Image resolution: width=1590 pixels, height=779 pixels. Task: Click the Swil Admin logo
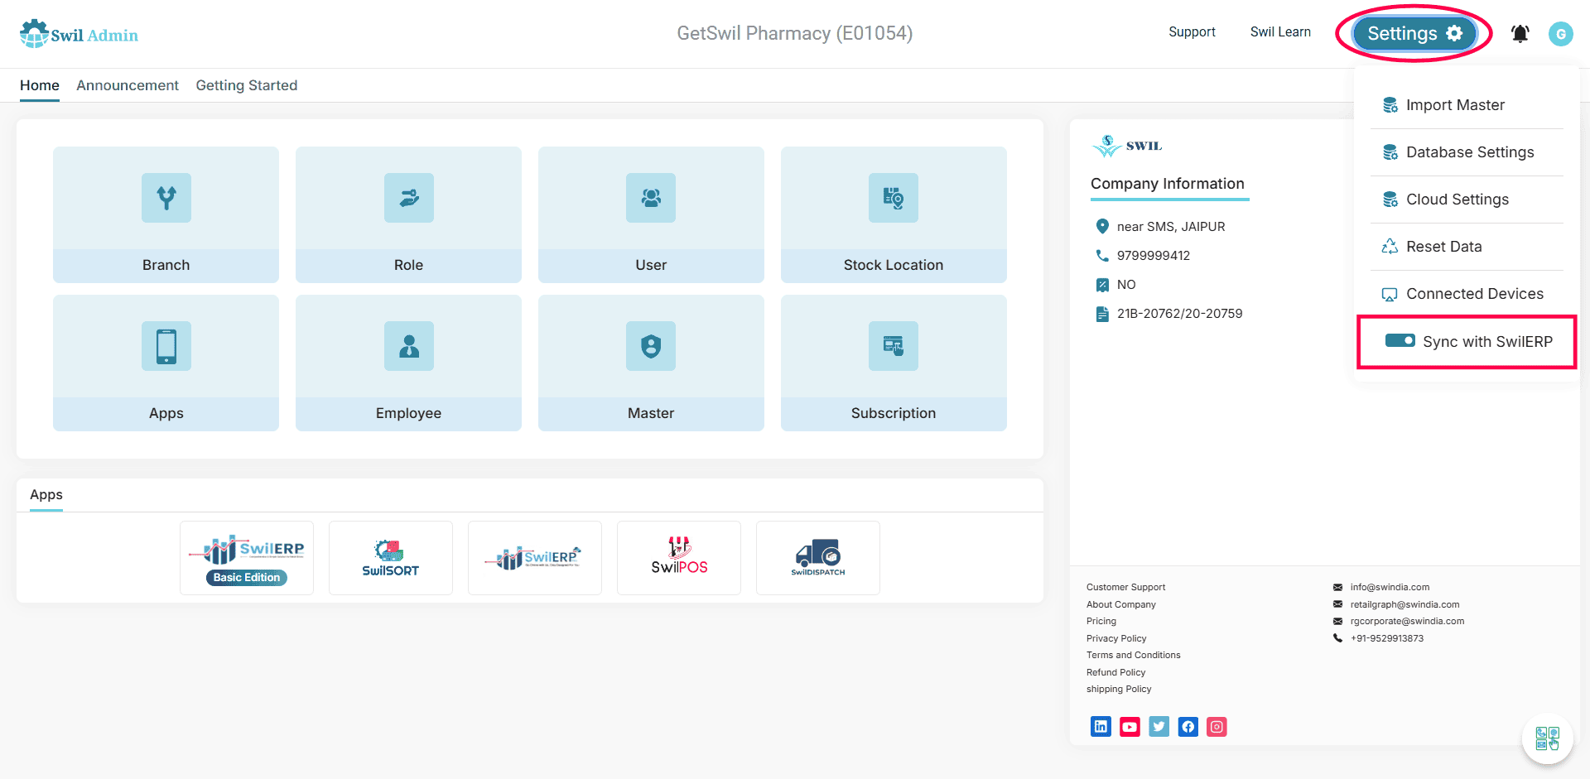79,34
